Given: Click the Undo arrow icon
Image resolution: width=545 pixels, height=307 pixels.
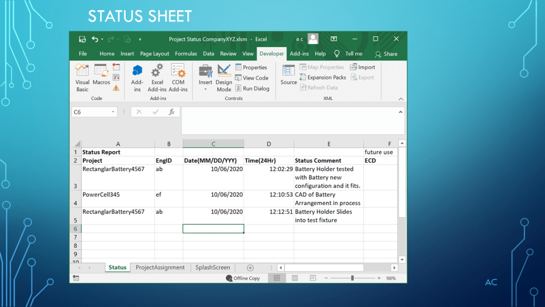Looking at the screenshot, I should (x=95, y=39).
